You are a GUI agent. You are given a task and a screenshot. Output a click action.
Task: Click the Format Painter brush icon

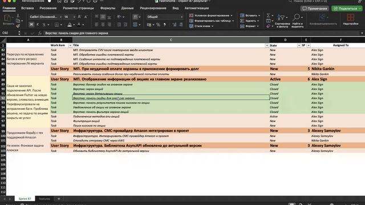point(18,26)
